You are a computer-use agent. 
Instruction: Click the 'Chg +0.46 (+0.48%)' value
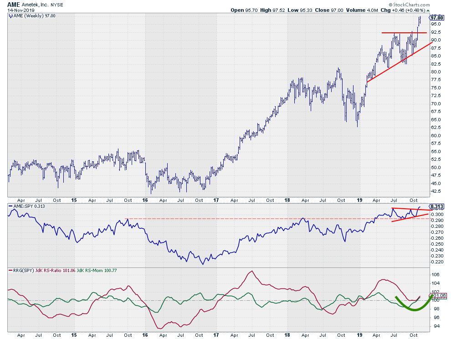click(403, 10)
